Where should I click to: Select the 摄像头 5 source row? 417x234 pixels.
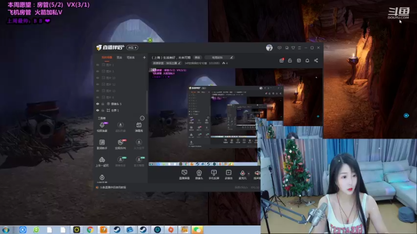120,103
